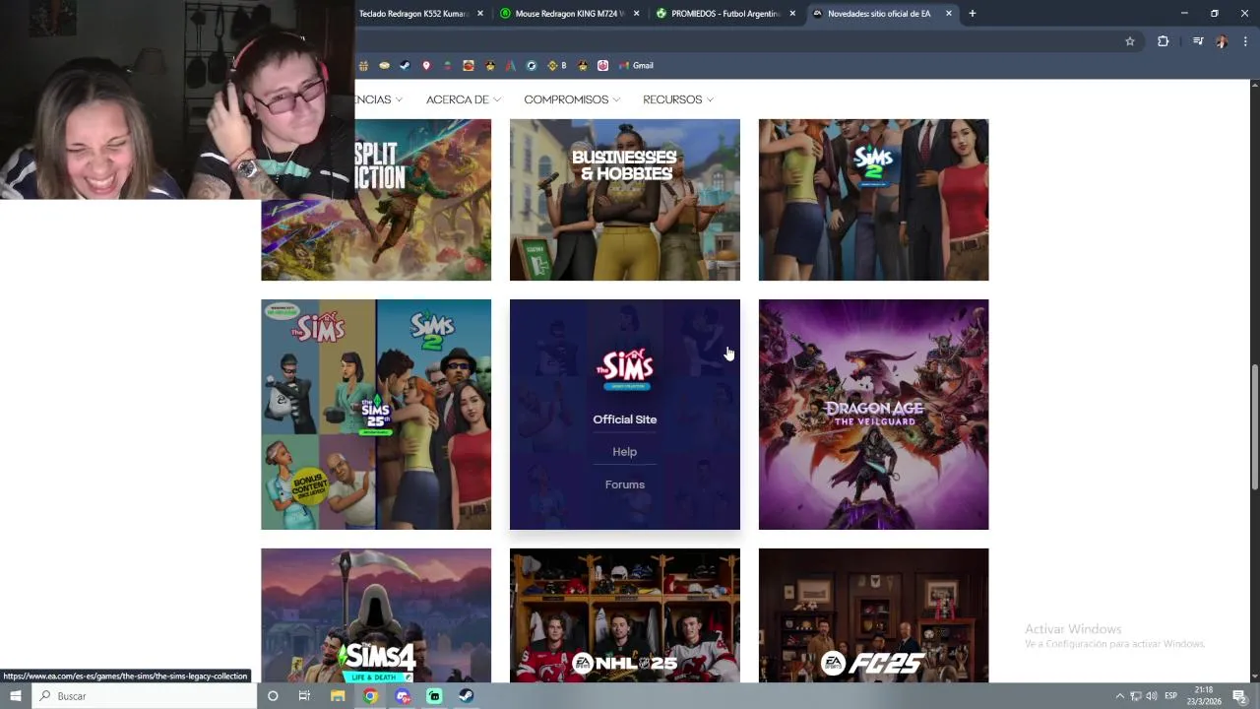This screenshot has width=1260, height=709.
Task: Open the media control icon in the Chrome toolbar
Action: 1198,41
